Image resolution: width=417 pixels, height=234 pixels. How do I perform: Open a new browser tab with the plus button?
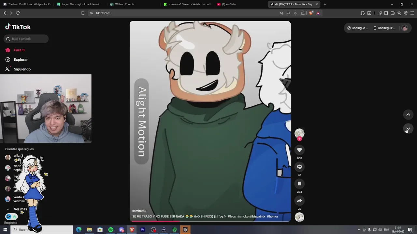[x=325, y=4]
